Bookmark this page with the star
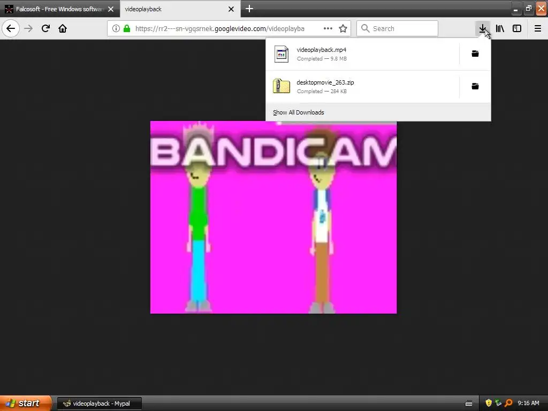 (x=343, y=28)
